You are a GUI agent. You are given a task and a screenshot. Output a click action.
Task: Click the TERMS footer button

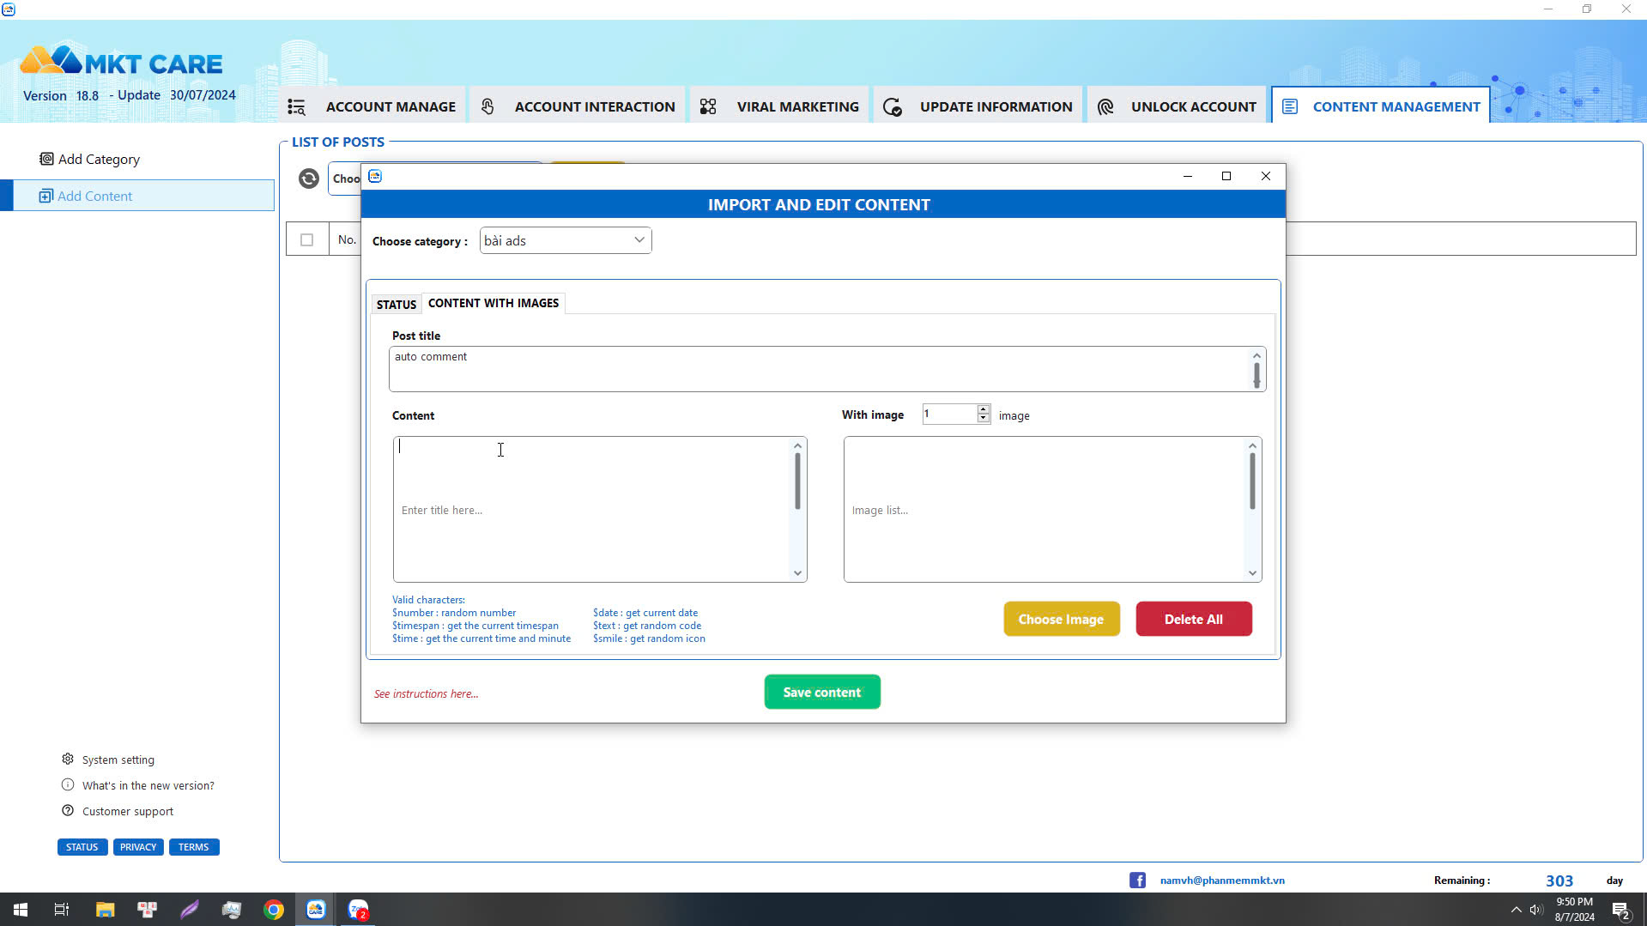(x=194, y=847)
